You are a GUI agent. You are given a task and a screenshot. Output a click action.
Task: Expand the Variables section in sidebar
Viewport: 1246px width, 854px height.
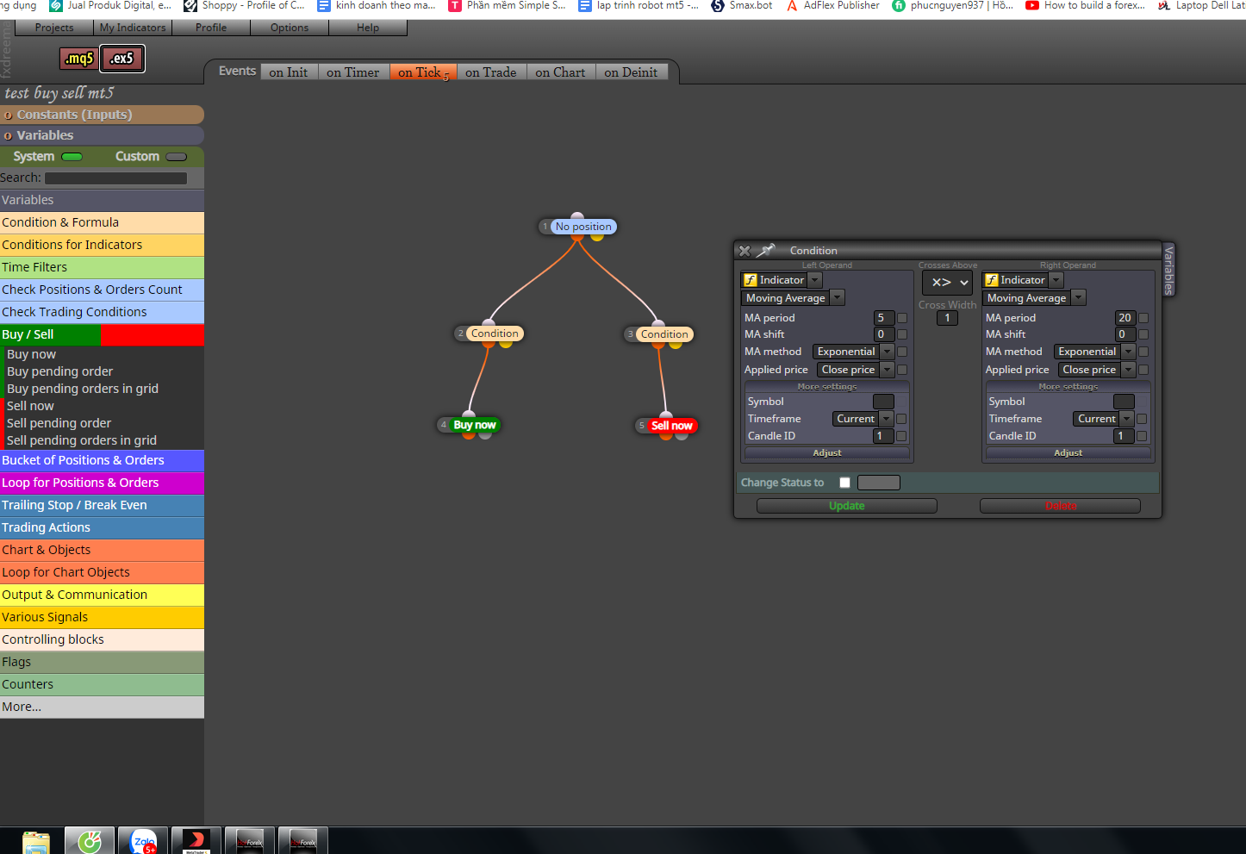(x=102, y=135)
